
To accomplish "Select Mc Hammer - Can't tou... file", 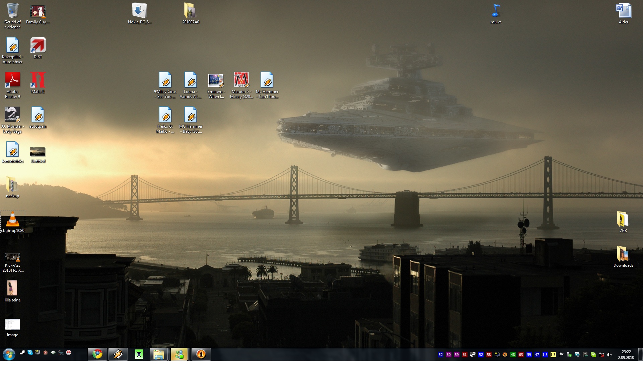I will point(267,86).
